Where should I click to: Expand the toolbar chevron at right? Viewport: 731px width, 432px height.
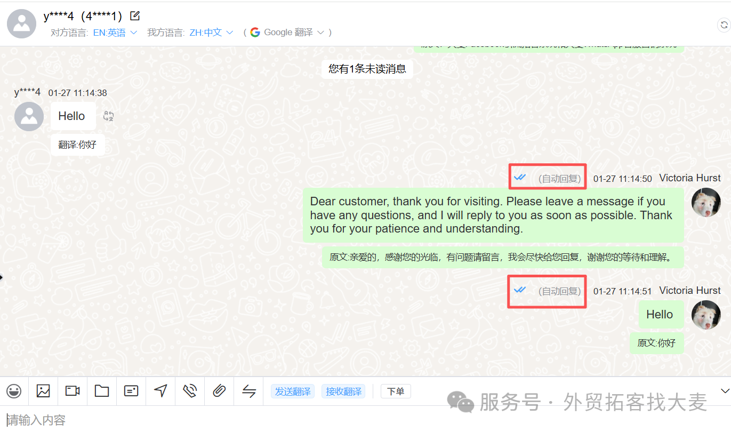click(x=725, y=391)
